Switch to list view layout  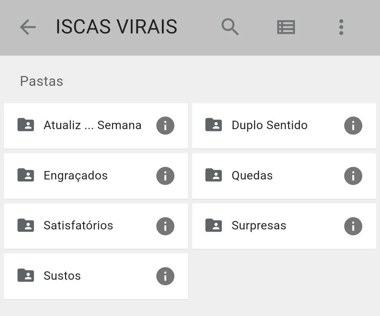click(x=286, y=27)
